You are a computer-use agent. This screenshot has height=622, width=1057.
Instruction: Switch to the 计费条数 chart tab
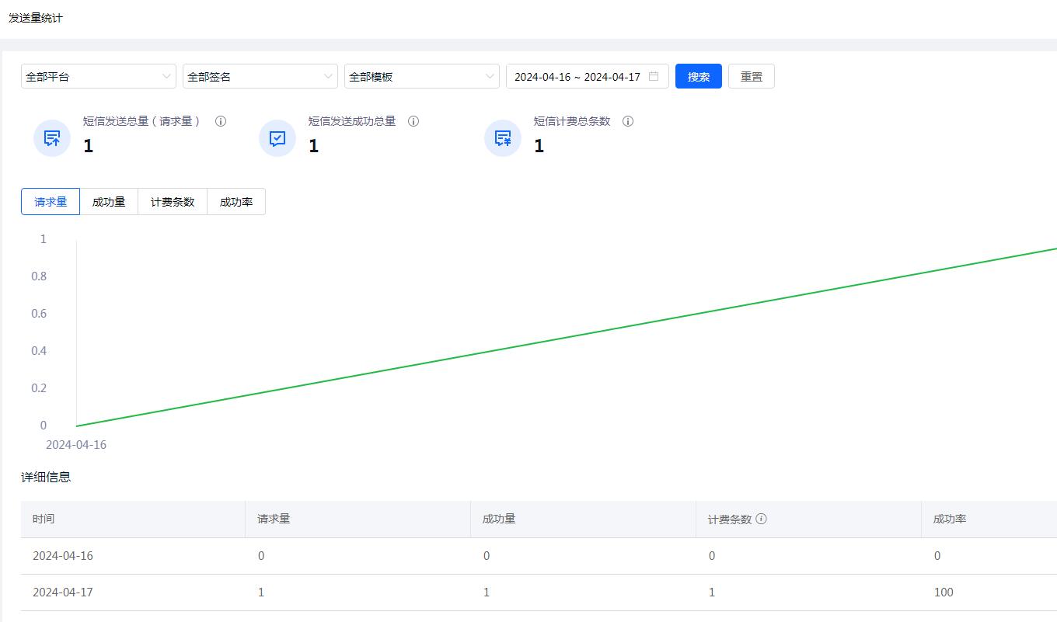(173, 202)
